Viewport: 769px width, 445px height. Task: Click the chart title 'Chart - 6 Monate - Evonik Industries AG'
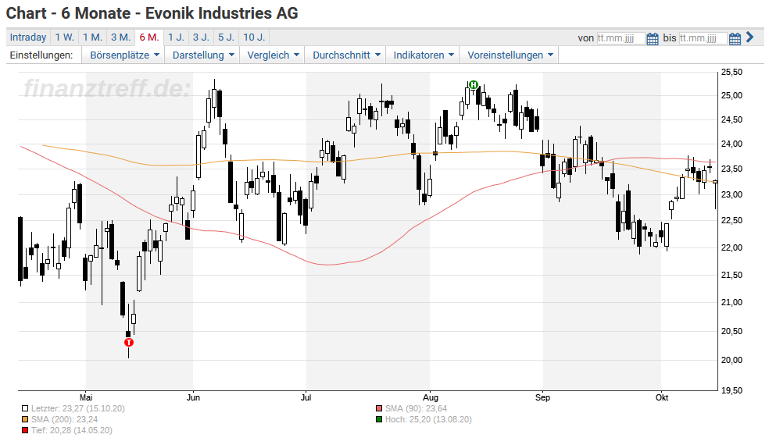tap(152, 13)
